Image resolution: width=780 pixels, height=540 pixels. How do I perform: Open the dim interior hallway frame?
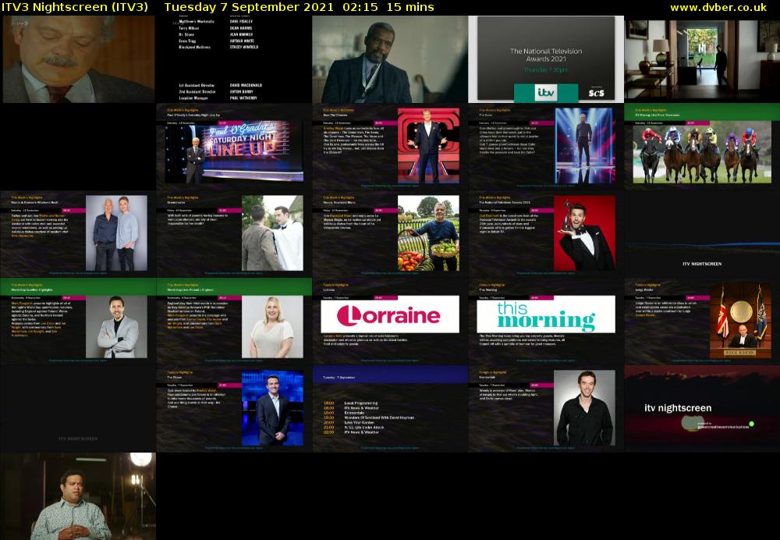[702, 59]
